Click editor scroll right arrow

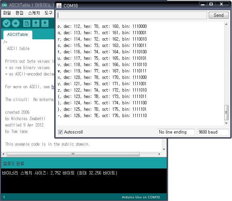tap(159, 154)
